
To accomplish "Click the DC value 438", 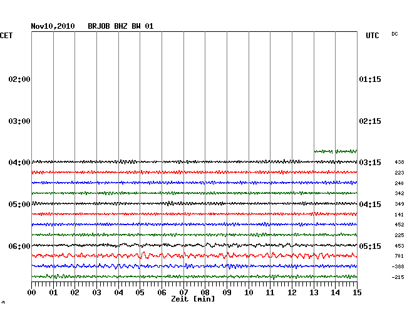I will coord(399,162).
